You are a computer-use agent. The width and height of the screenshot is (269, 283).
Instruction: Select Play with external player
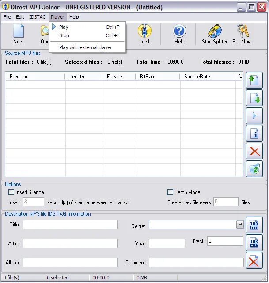[87, 47]
